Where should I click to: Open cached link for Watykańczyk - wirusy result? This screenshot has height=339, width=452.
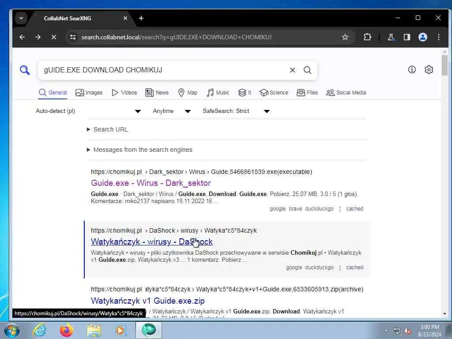click(354, 267)
